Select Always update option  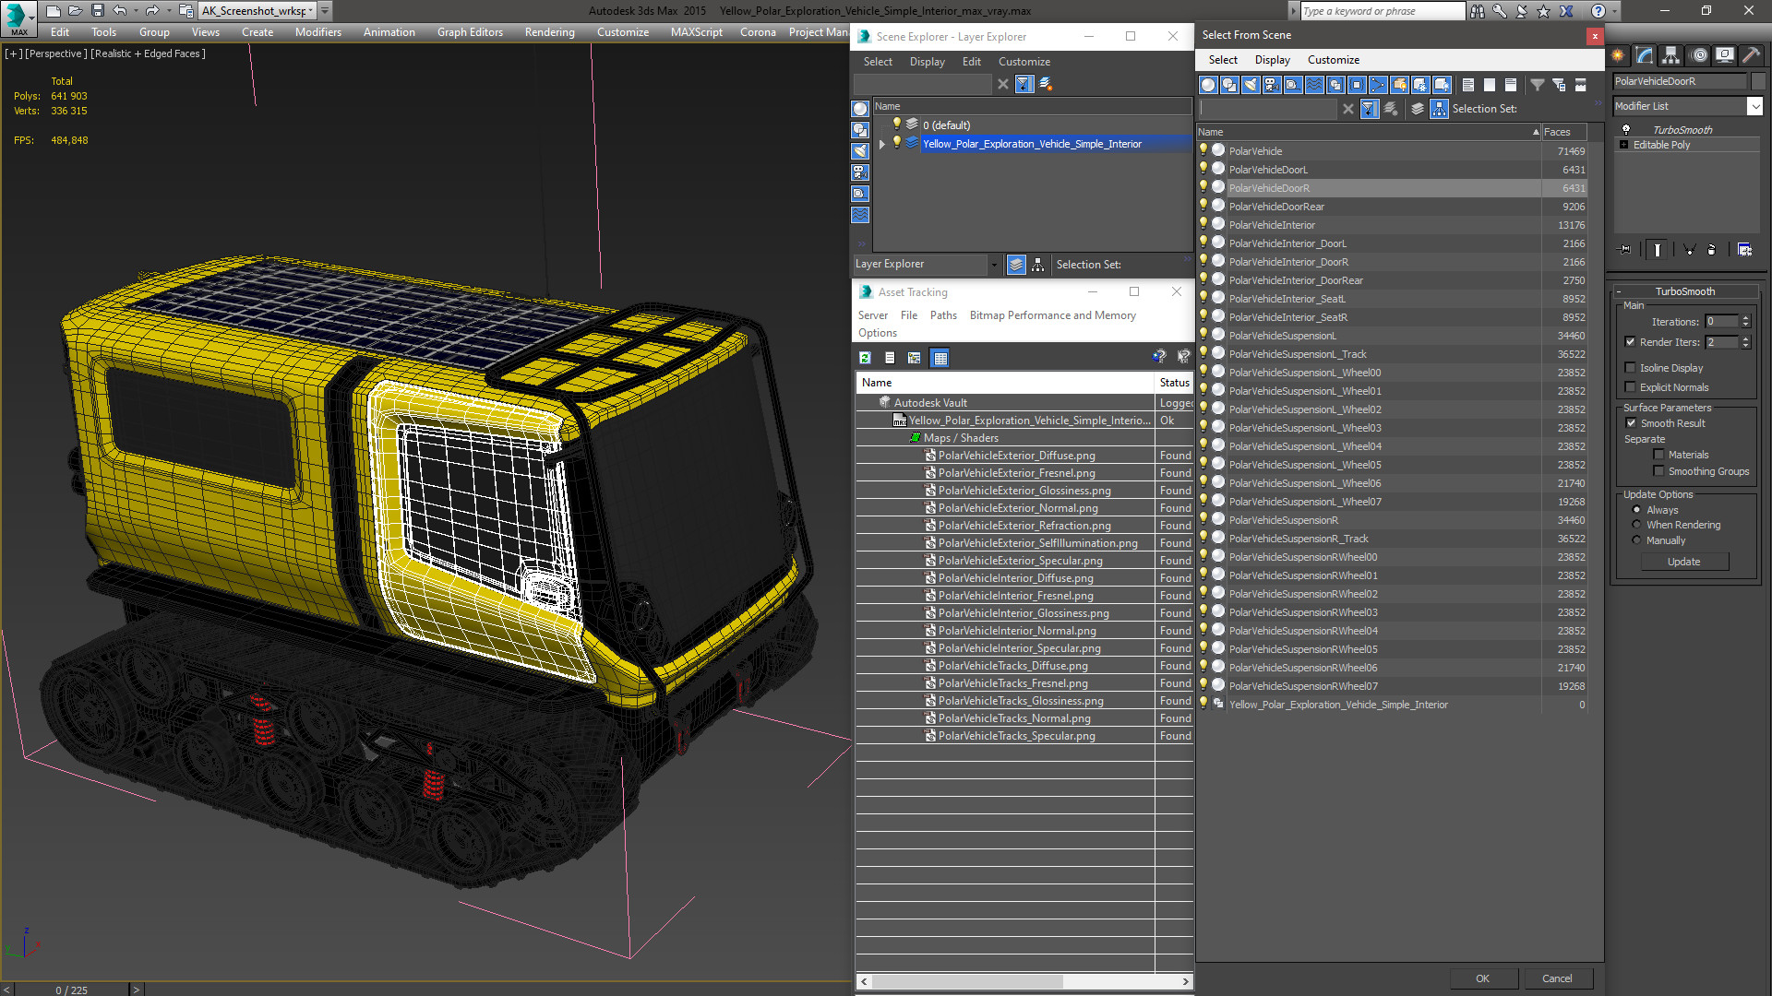coord(1637,510)
